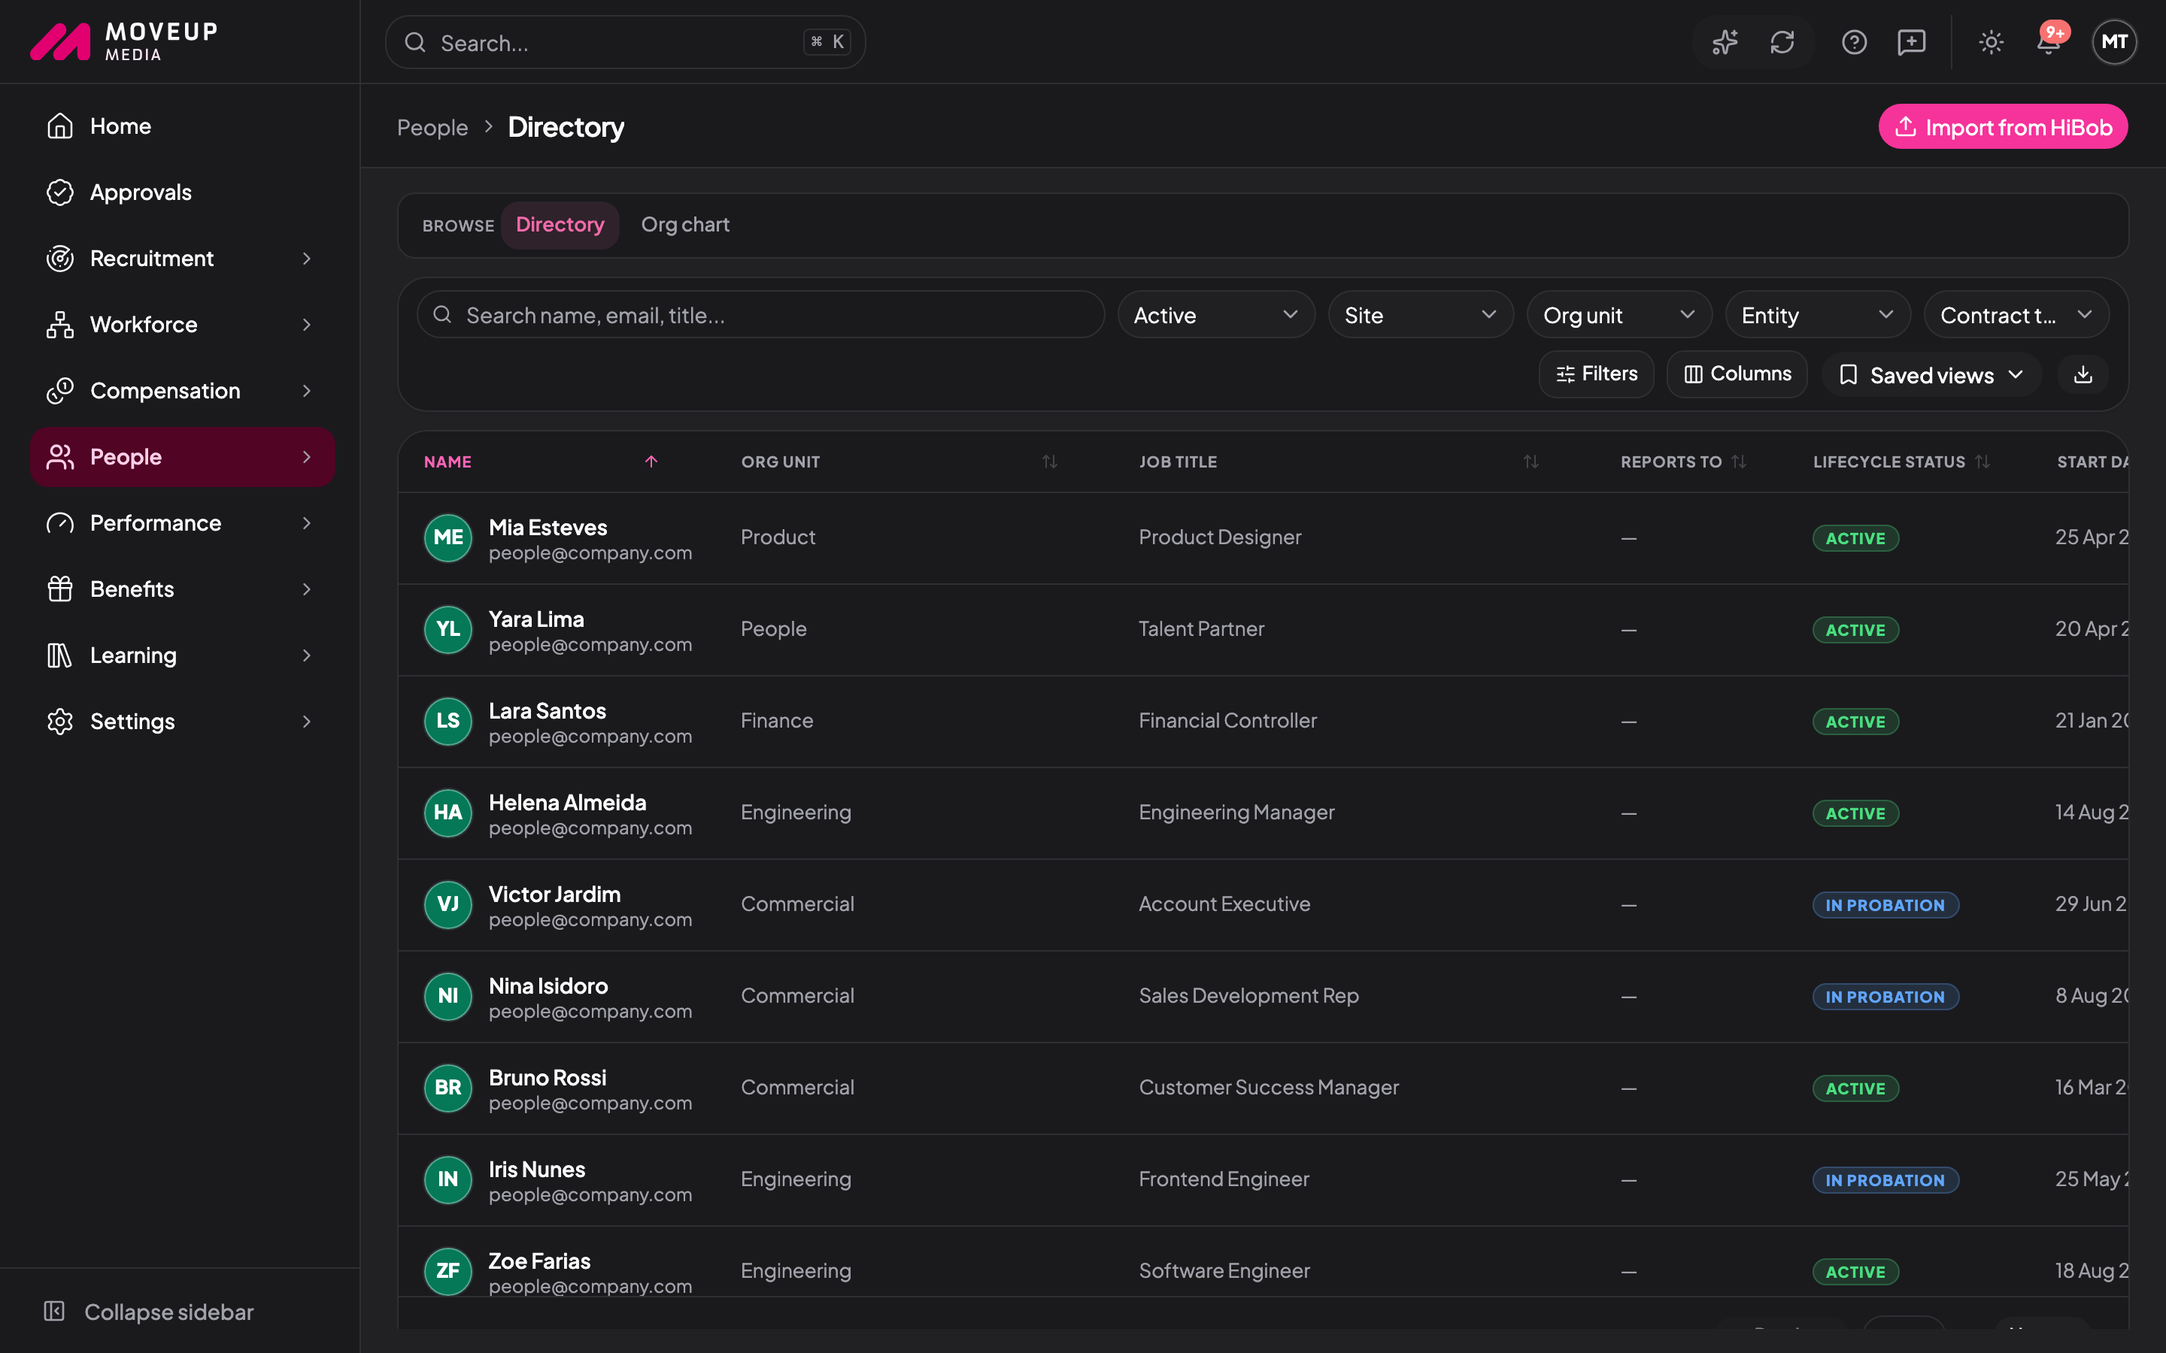Image resolution: width=2166 pixels, height=1353 pixels.
Task: Open the Site filter dropdown
Action: (1421, 315)
